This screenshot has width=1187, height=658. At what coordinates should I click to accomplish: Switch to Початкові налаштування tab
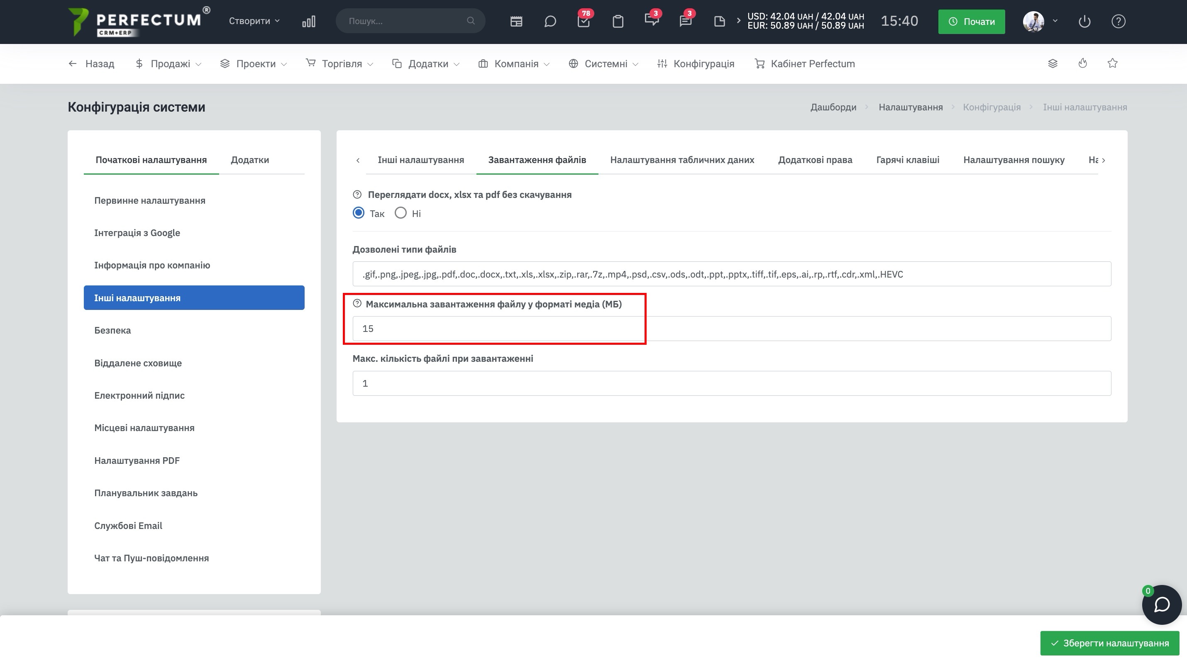click(x=151, y=160)
